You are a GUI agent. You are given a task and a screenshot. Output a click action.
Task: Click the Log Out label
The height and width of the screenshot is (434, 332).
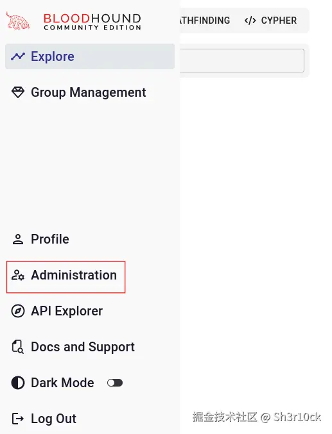53,419
